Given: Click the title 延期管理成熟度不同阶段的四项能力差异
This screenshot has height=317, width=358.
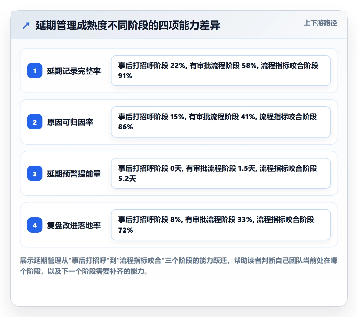Looking at the screenshot, I should 128,25.
